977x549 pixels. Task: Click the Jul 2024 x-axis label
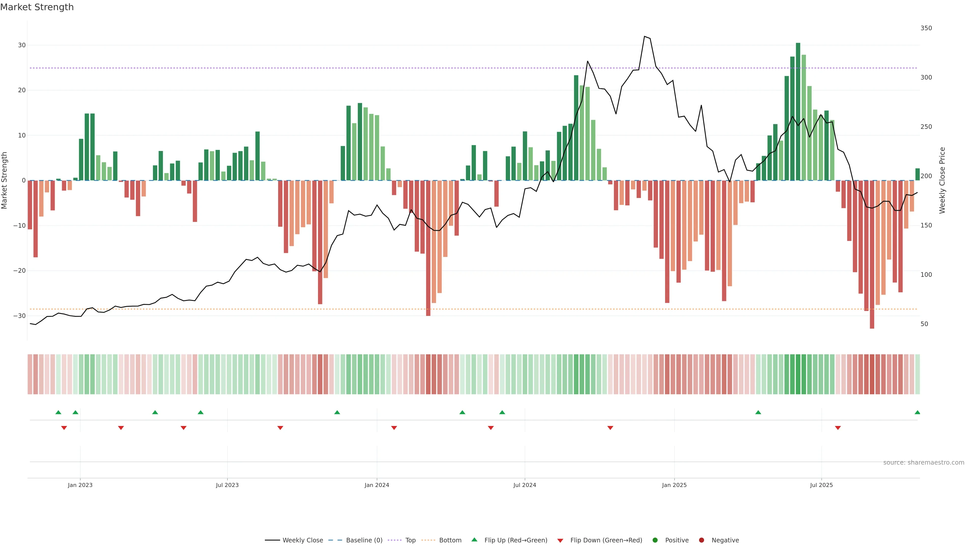click(525, 485)
